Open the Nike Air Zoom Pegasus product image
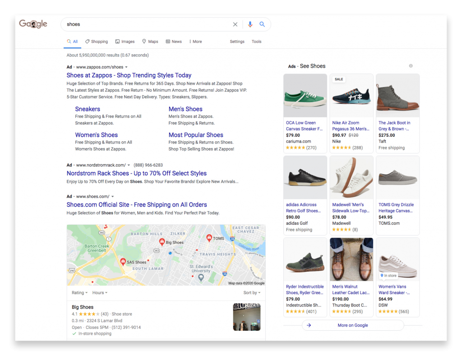Image resolution: width=462 pixels, height=356 pixels. coord(351,96)
